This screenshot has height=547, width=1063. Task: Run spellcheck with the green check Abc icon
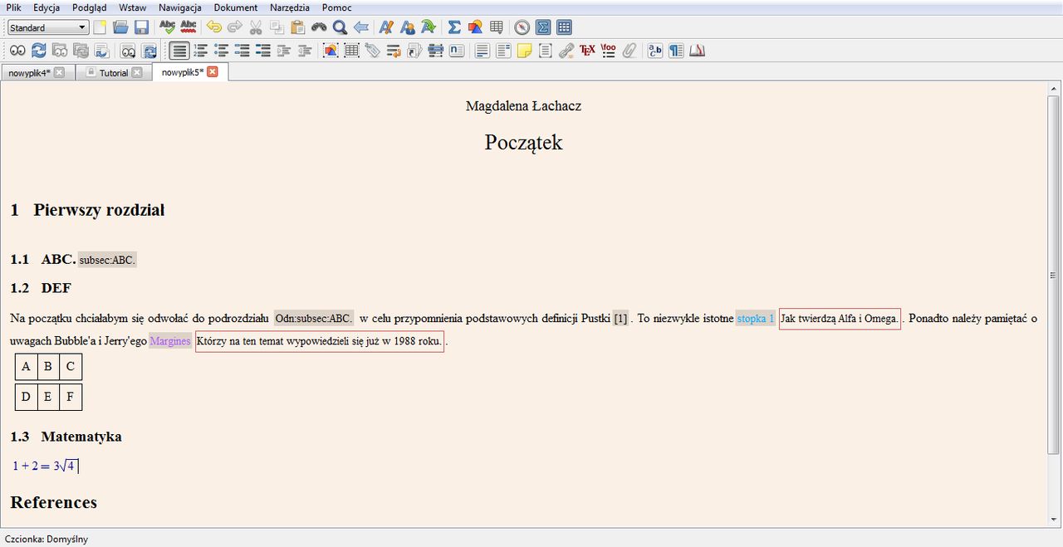click(168, 27)
